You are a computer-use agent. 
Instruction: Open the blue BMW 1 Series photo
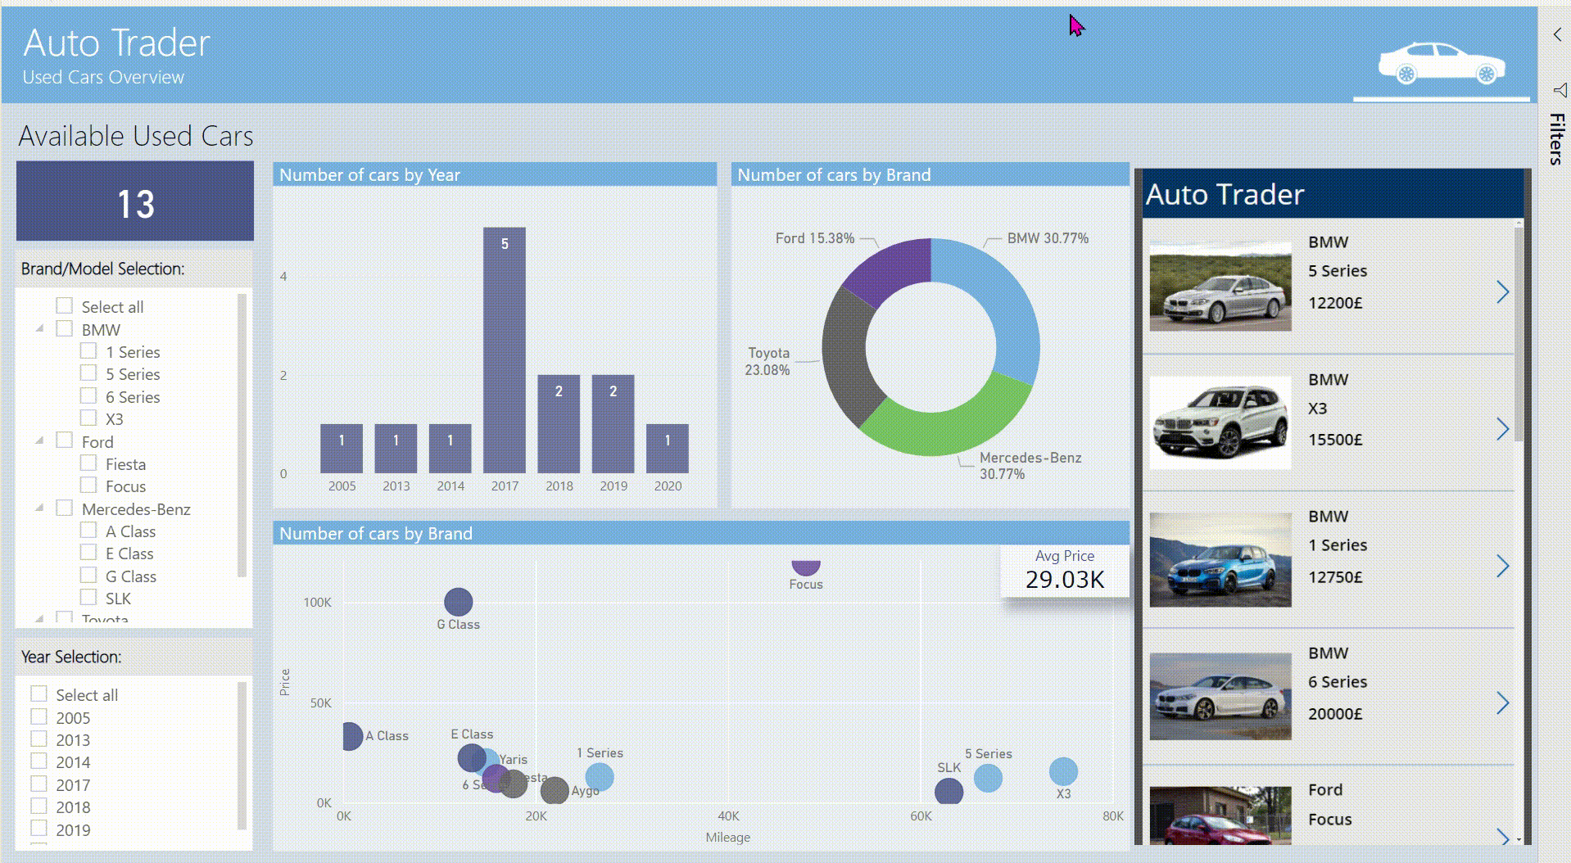(x=1220, y=559)
